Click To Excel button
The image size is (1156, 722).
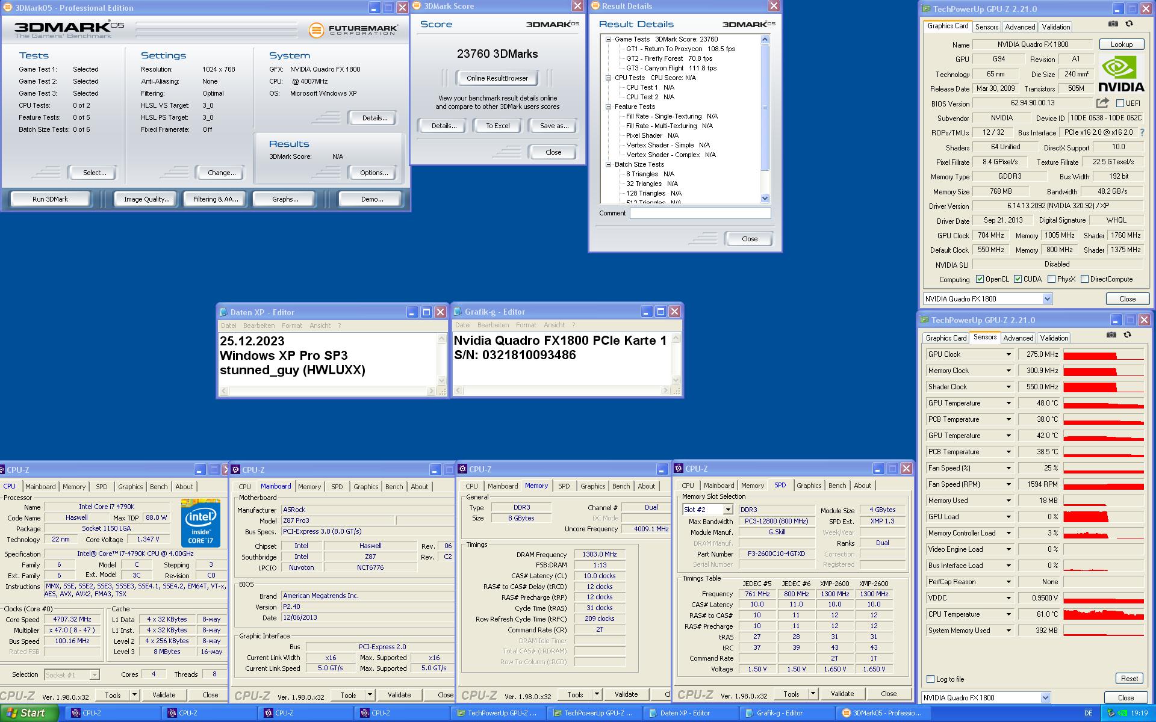coord(497,126)
